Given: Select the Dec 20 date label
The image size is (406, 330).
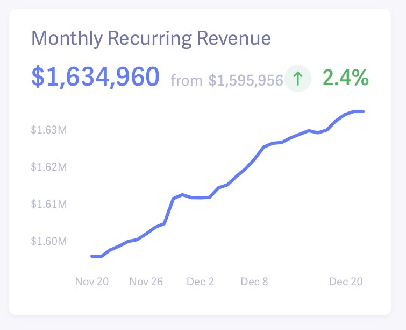Looking at the screenshot, I should 346,282.
